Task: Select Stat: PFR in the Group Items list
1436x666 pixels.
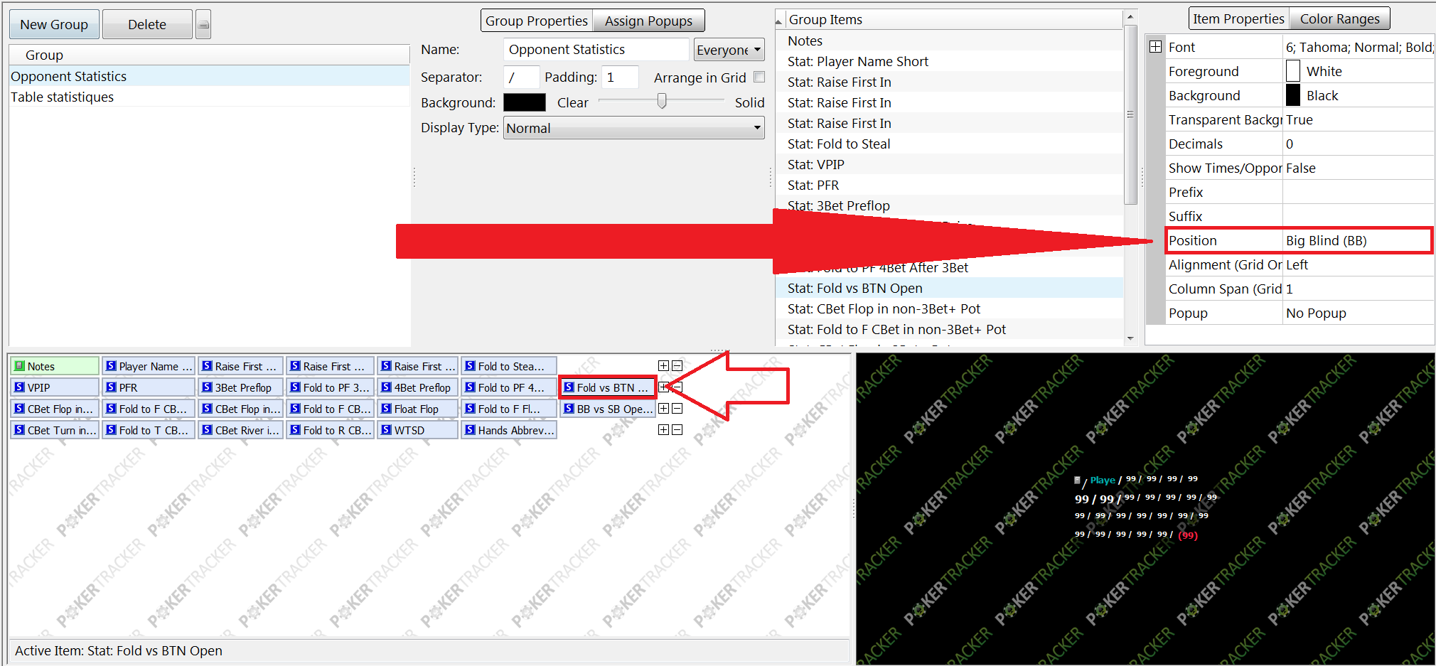Action: click(949, 185)
